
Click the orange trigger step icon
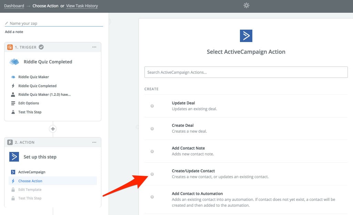[10, 47]
